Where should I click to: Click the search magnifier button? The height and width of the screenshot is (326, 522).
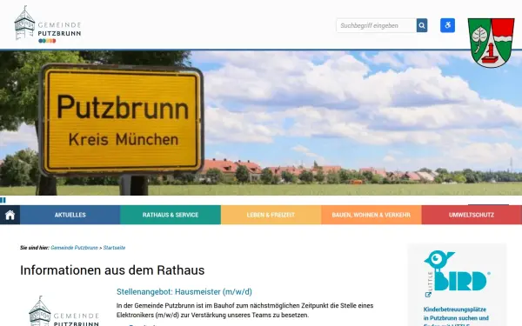click(422, 25)
